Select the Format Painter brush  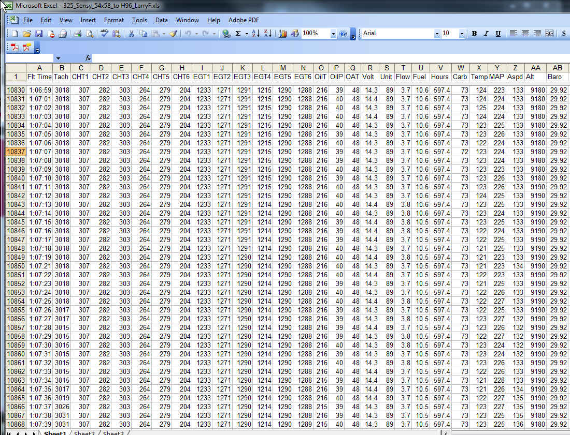click(x=173, y=34)
